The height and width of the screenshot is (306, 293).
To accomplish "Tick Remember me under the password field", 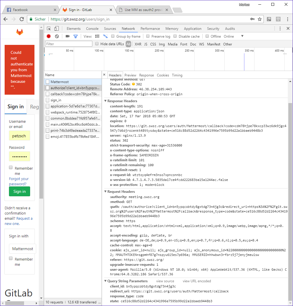I will [x=11, y=167].
